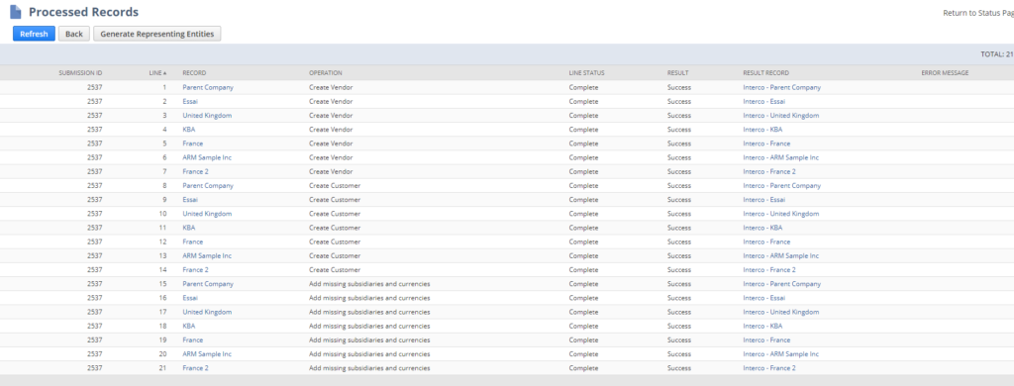The width and height of the screenshot is (1014, 386).
Task: Click the TOTAL: 21 count label
Action: coord(996,54)
